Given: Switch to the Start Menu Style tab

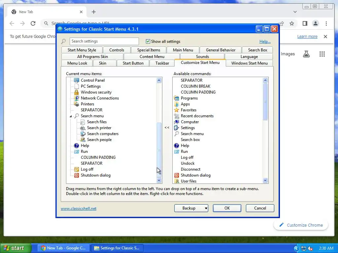Looking at the screenshot, I should (x=82, y=50).
